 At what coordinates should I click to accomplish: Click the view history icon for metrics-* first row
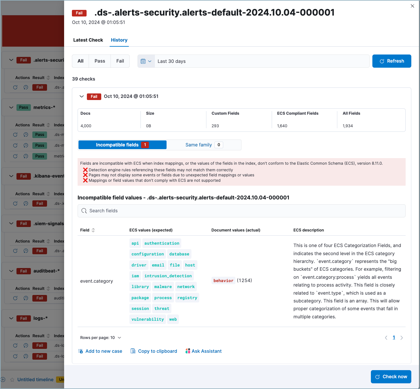click(x=26, y=135)
